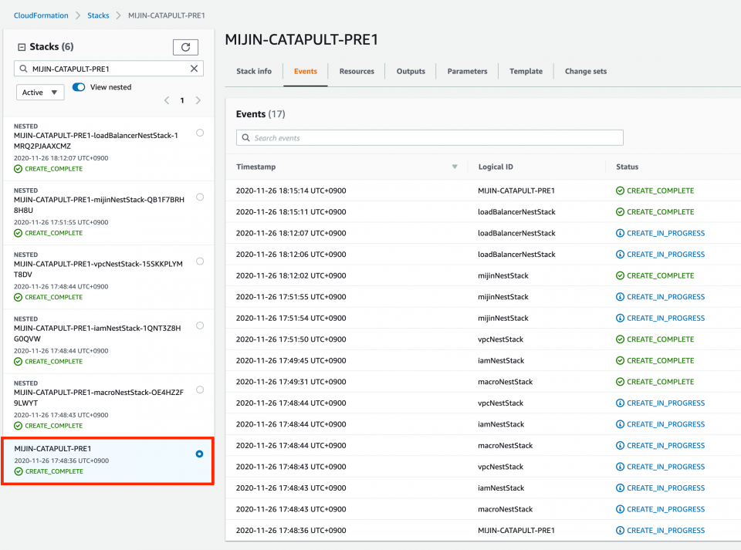Click logical ID vpcNestStack at 17:51:50
The height and width of the screenshot is (550, 741).
pos(501,339)
